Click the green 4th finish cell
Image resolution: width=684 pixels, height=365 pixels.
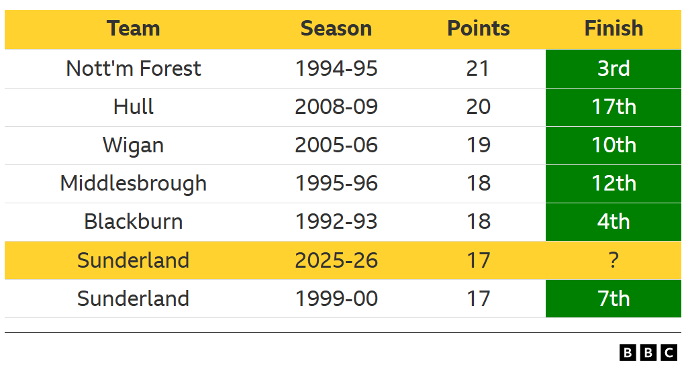click(x=613, y=221)
